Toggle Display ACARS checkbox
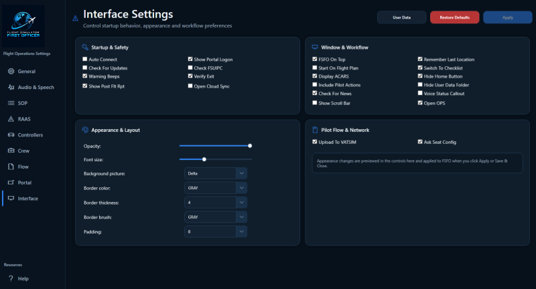The width and height of the screenshot is (536, 289). pyautogui.click(x=314, y=76)
